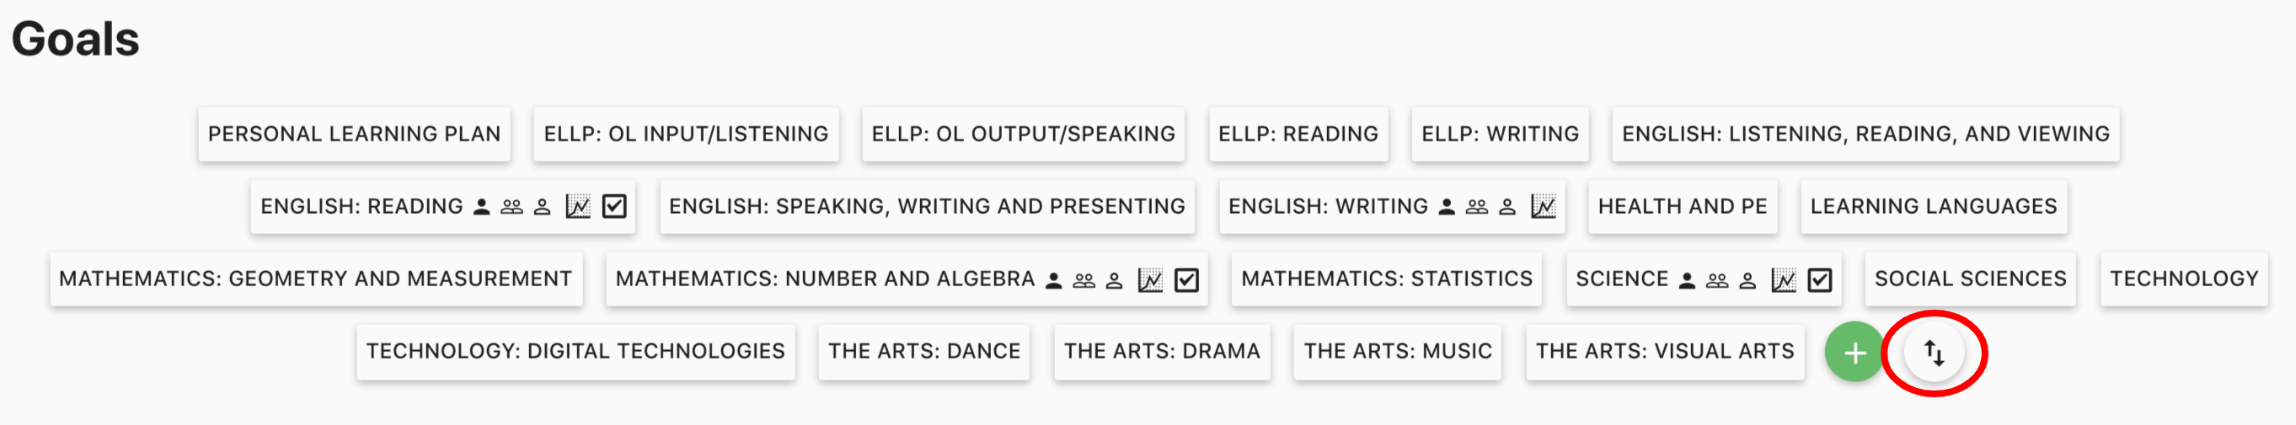Open the Personal Learning Plan goal

pyautogui.click(x=354, y=135)
